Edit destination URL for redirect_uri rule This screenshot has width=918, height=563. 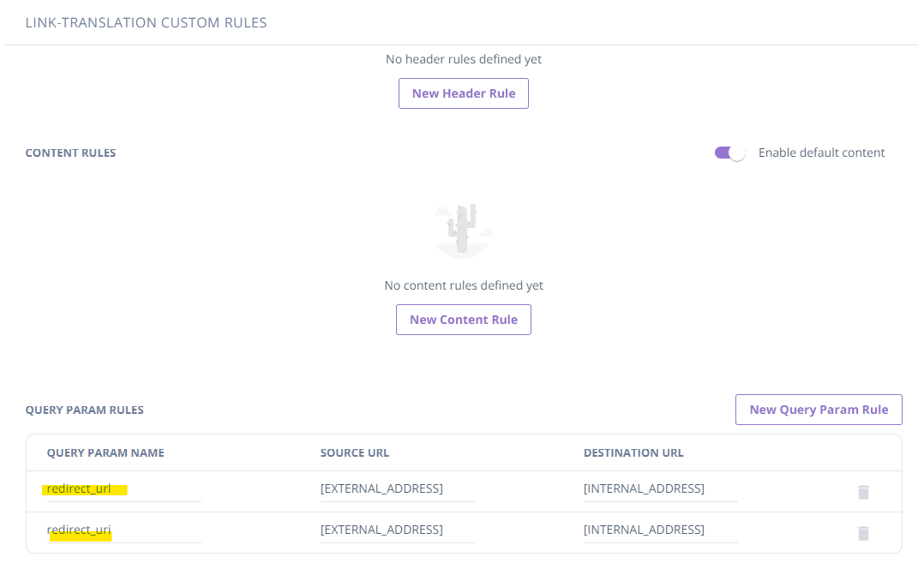(x=660, y=530)
